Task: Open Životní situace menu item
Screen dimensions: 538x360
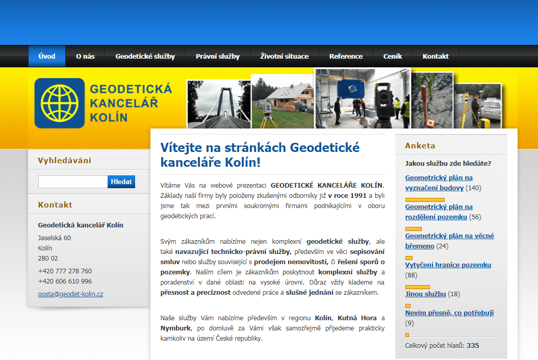Action: pos(285,56)
